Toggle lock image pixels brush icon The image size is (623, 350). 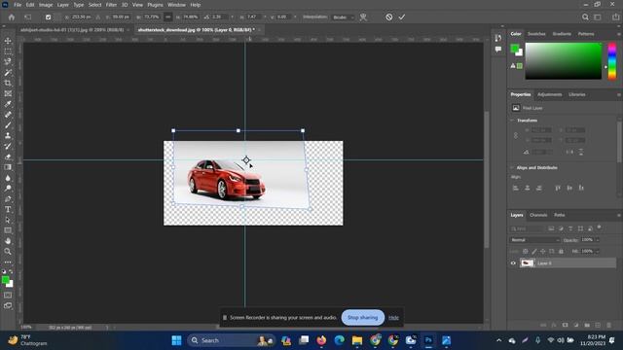(534, 251)
